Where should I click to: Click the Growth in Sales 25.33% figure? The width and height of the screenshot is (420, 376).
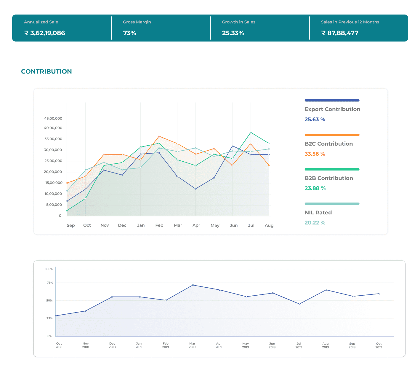click(x=233, y=33)
